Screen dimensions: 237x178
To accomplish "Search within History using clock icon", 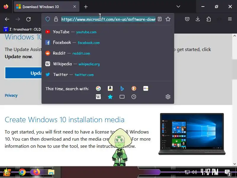I will coord(134,97).
